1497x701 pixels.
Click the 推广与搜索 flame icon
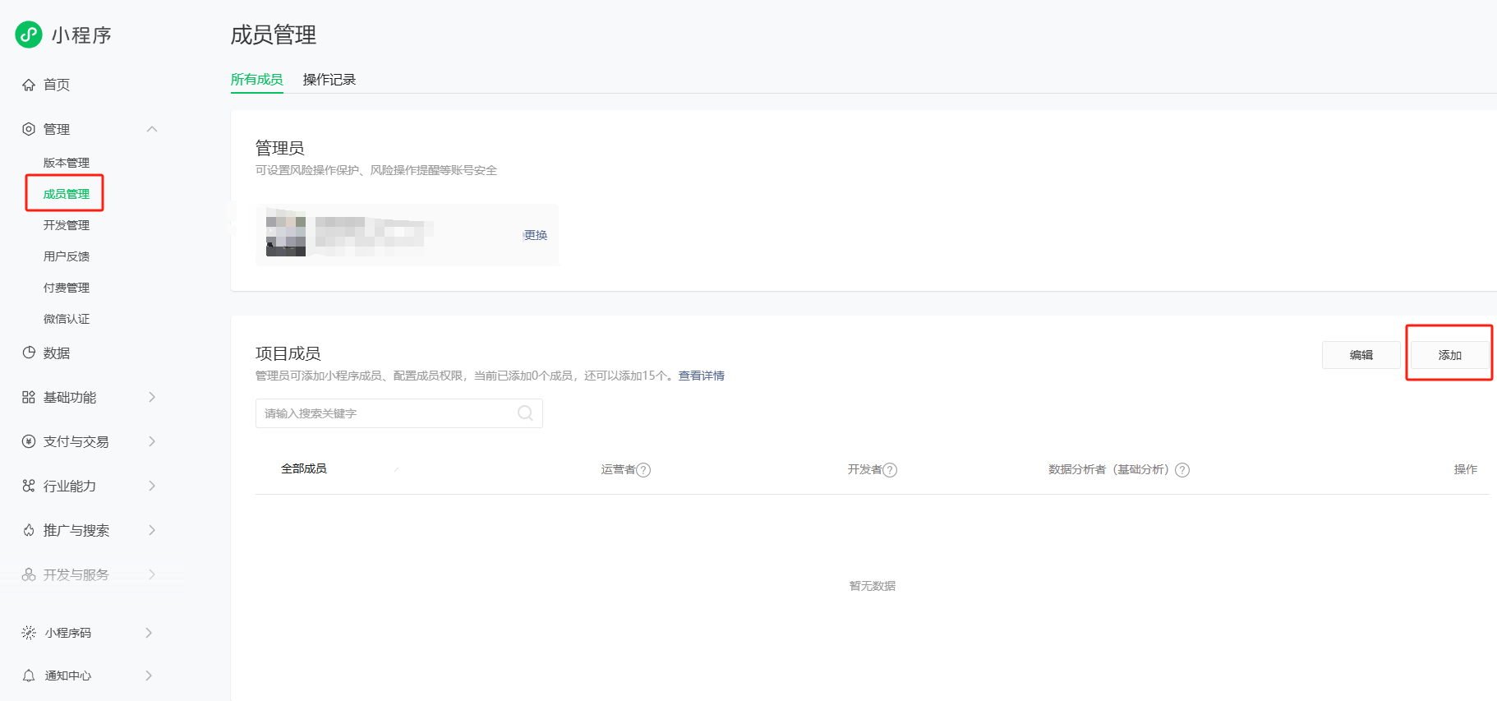(x=29, y=530)
